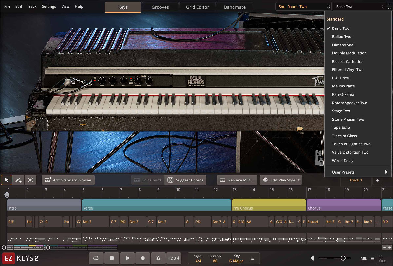Click Suggest Chords button
This screenshot has height=266, width=393.
point(186,180)
